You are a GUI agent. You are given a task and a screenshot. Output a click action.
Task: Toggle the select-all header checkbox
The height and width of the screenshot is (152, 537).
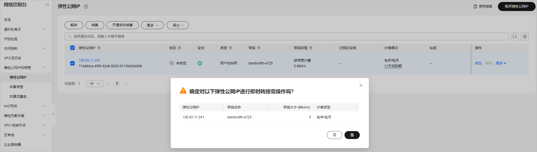72,48
